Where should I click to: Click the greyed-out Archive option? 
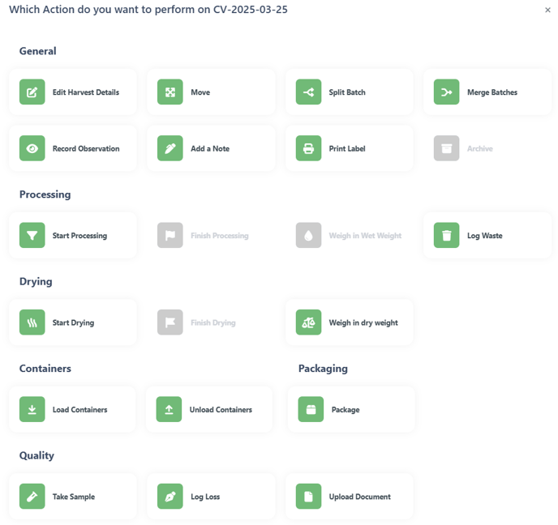[487, 148]
